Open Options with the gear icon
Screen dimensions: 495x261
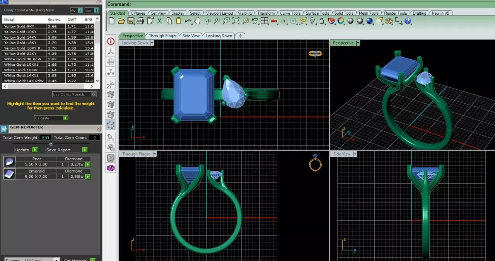coord(389,21)
